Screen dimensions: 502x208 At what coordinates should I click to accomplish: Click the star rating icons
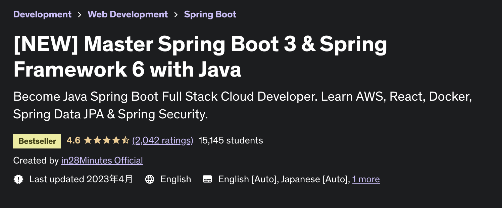click(106, 140)
